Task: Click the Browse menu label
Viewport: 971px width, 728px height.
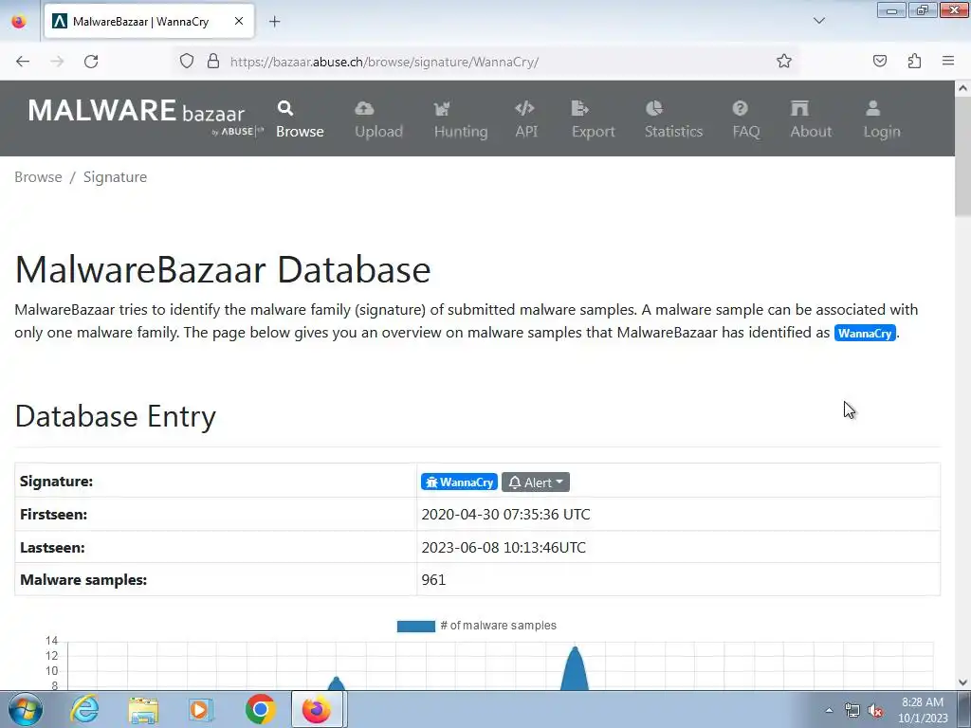Action: tap(300, 132)
